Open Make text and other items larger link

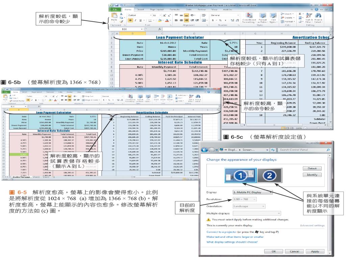(235, 237)
